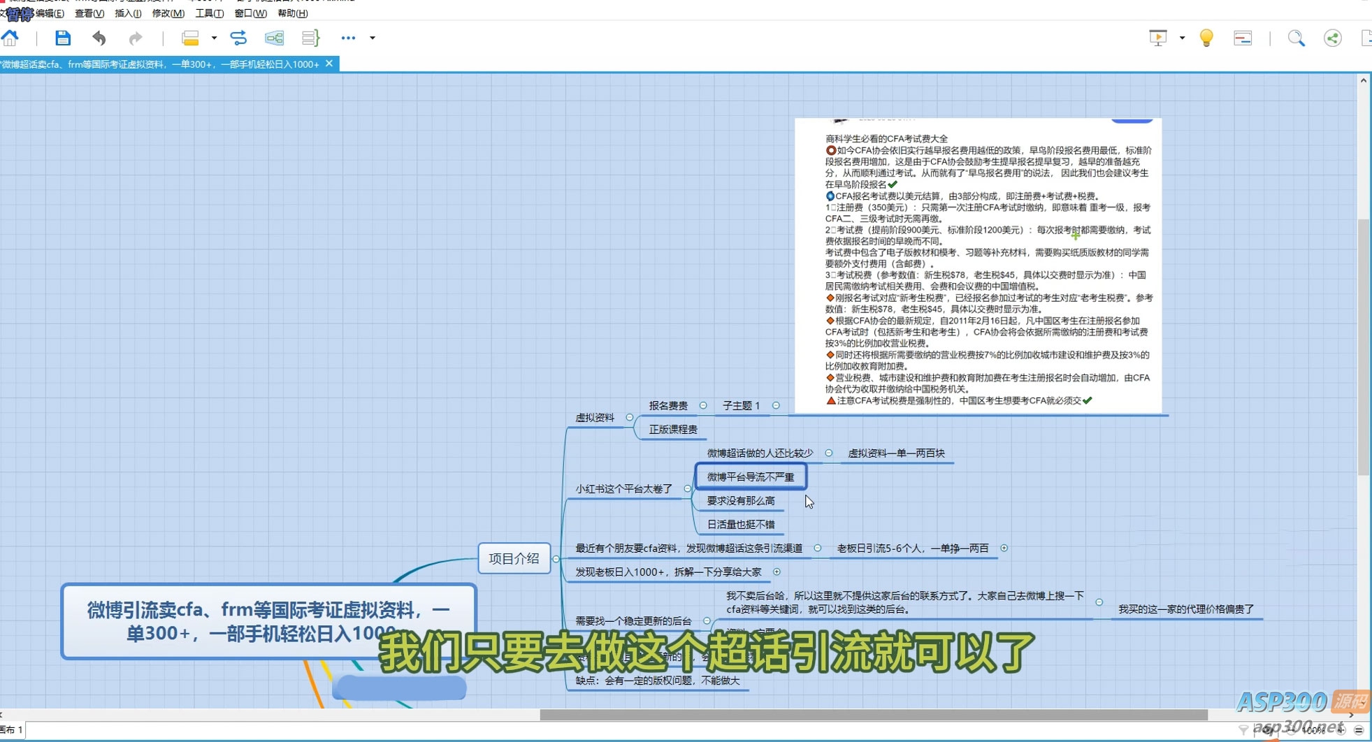Collapse the 最近有个朋友要cfa资料 branch
1372x742 pixels.
click(x=818, y=548)
